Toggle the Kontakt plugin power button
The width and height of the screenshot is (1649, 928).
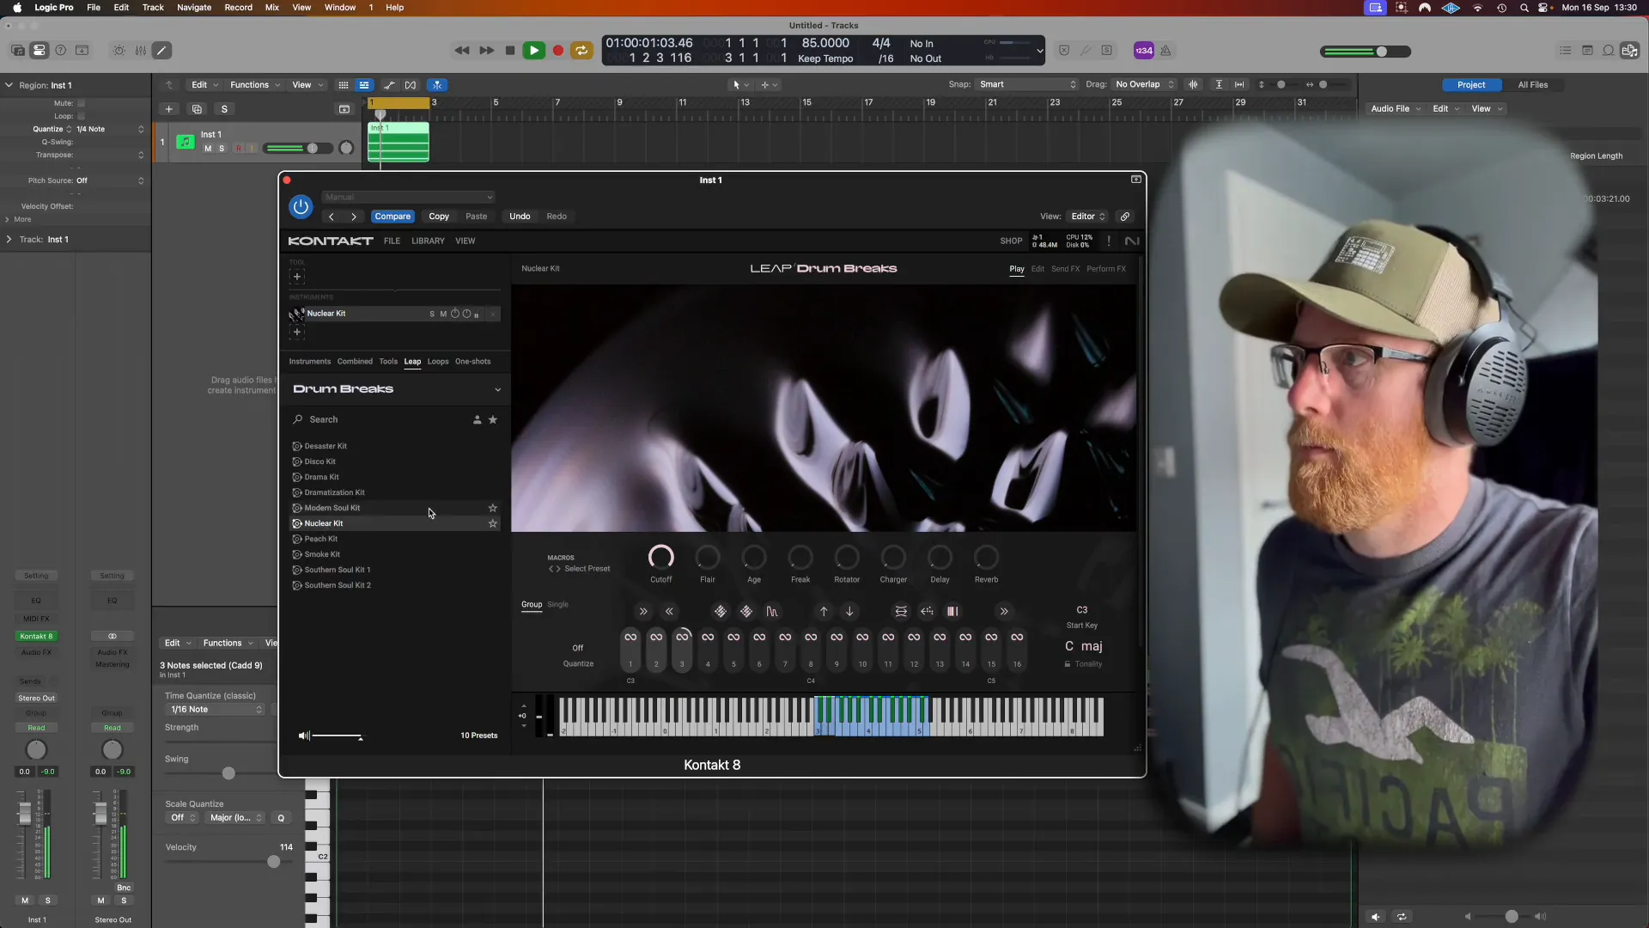[x=301, y=206]
